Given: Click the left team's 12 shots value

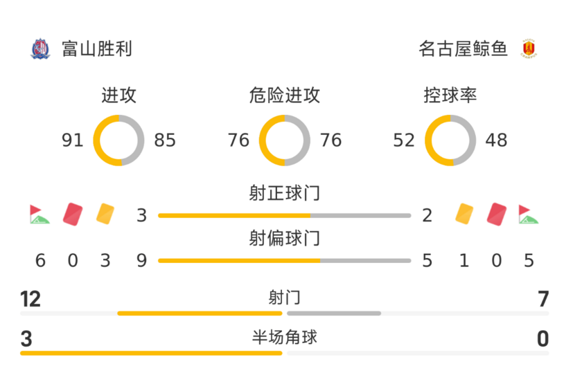Looking at the screenshot, I should click(x=30, y=300).
